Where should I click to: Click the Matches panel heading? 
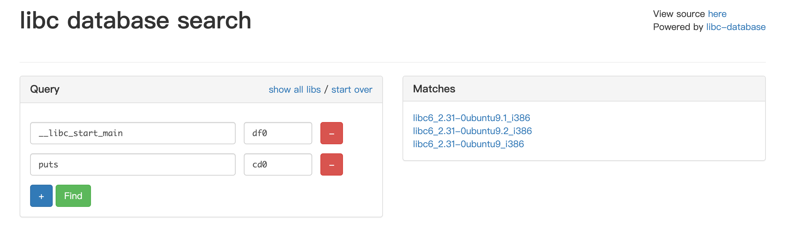coord(434,89)
